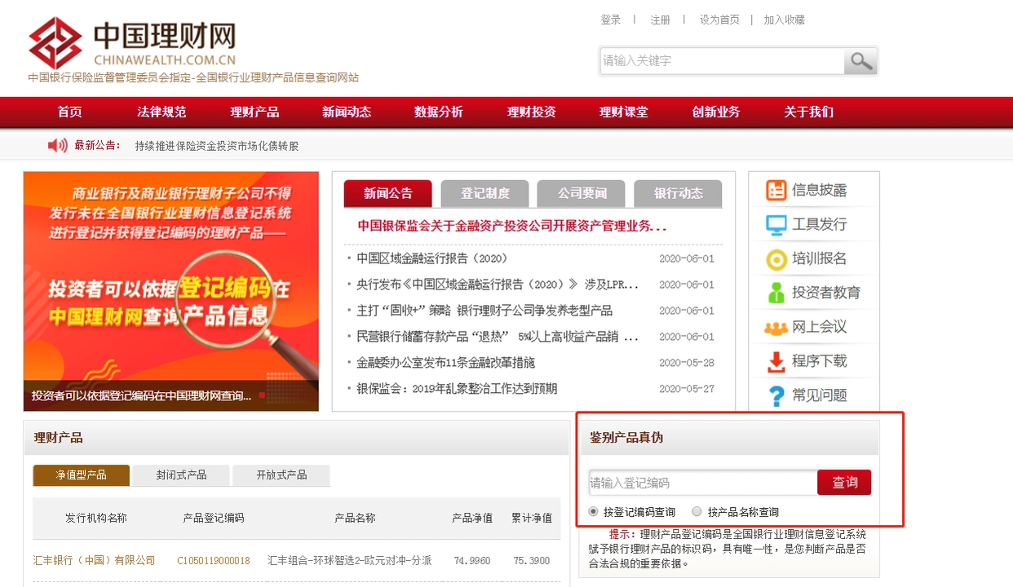Open news 央行发布《中国区域金融运行报告（2020）》
Viewport: 1013px width, 587px height.
(498, 285)
